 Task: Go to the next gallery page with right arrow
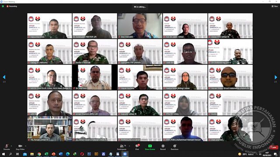tap(276, 77)
